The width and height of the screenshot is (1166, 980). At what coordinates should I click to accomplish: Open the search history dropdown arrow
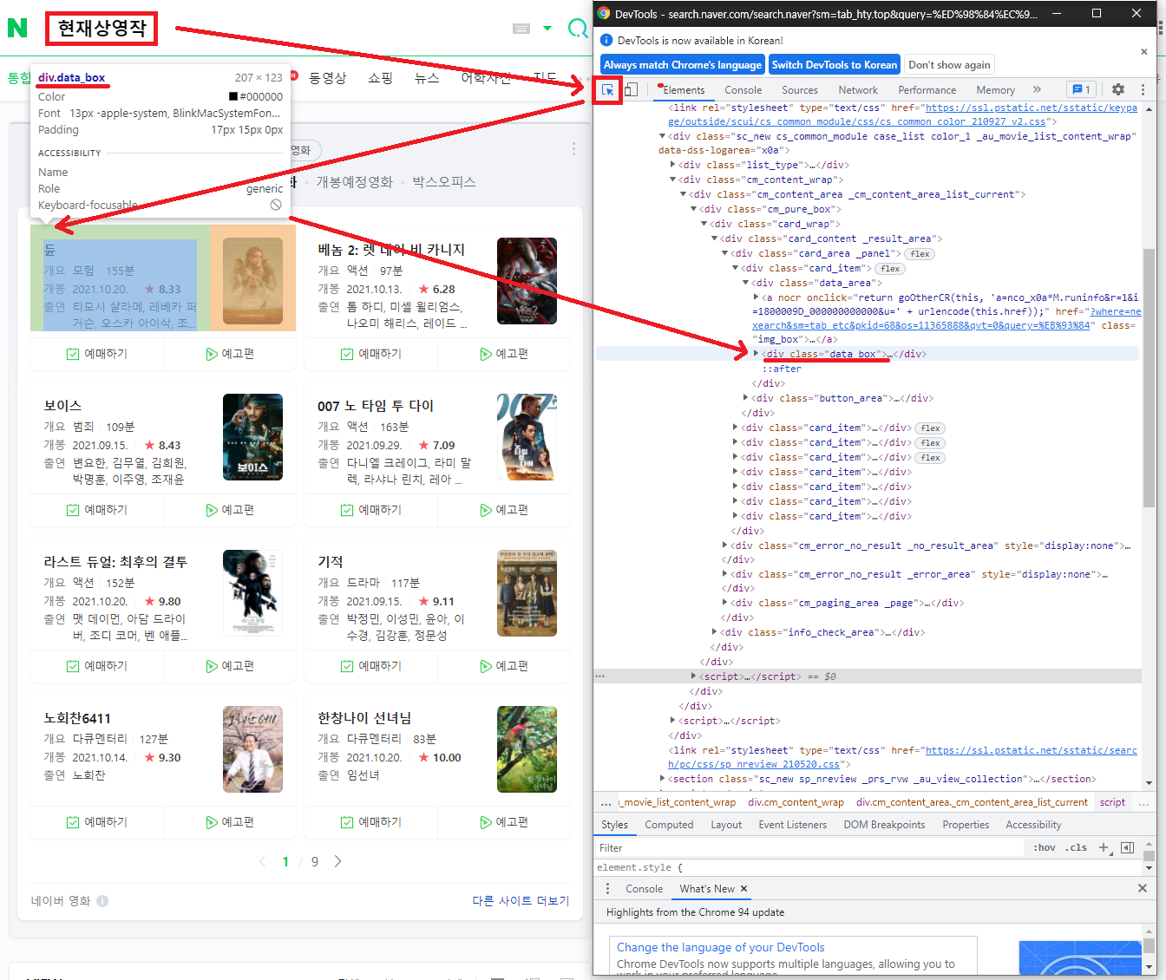[547, 29]
